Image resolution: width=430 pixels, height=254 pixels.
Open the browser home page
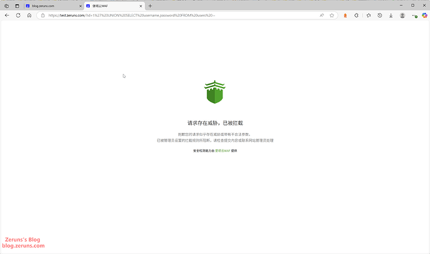click(29, 16)
